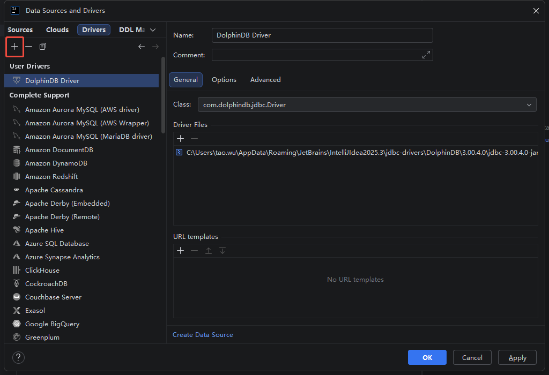The width and height of the screenshot is (549, 375).
Task: Click the Name input field
Action: point(322,35)
